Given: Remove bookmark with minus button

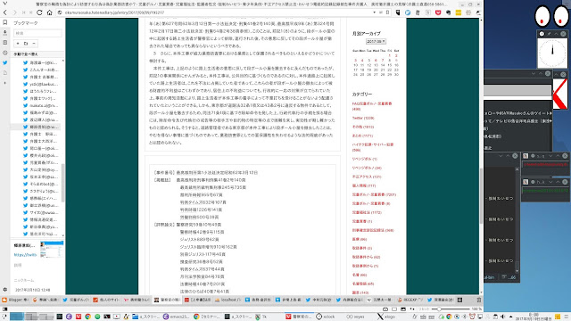Looking at the screenshot, I should tap(34, 44).
